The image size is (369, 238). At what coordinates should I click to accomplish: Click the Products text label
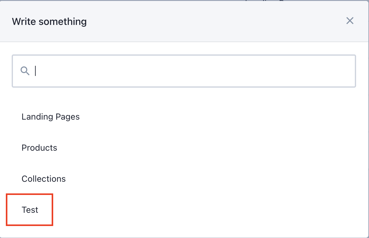coord(39,148)
